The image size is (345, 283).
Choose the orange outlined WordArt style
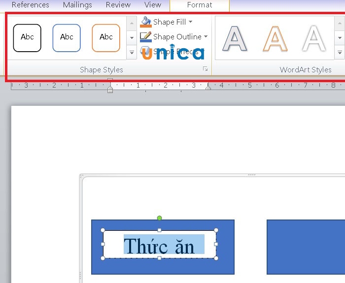275,38
